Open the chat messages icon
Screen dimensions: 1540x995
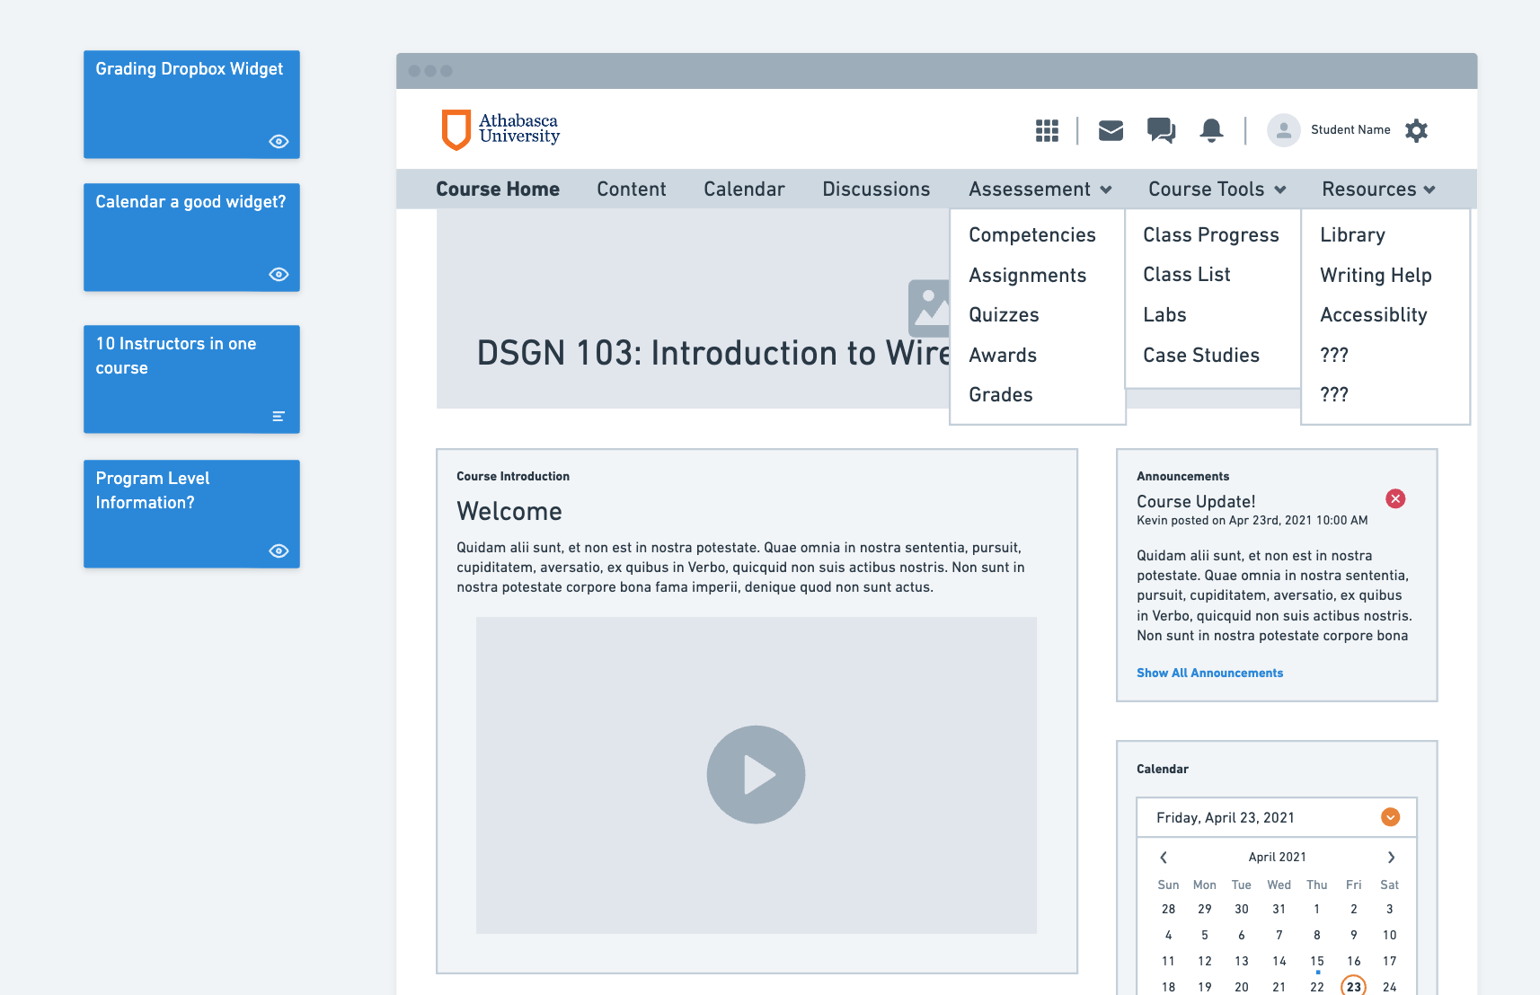point(1161,131)
